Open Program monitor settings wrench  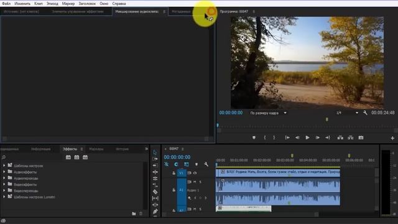pos(365,113)
